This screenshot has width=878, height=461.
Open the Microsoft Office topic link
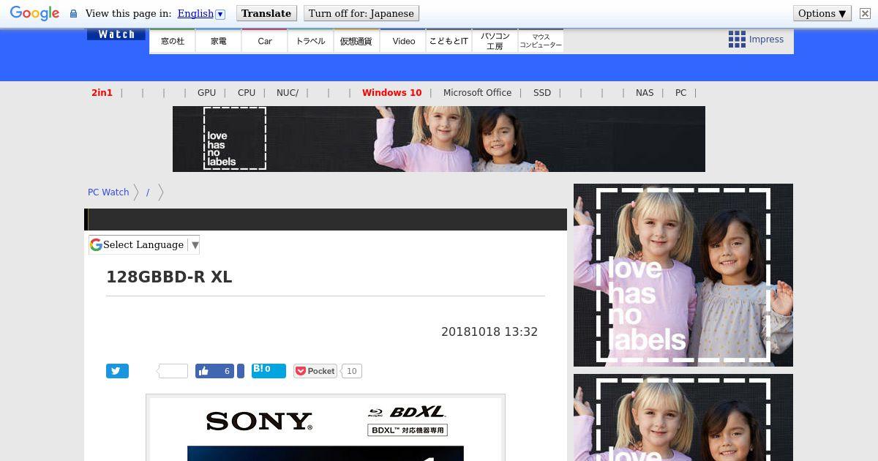coord(477,93)
